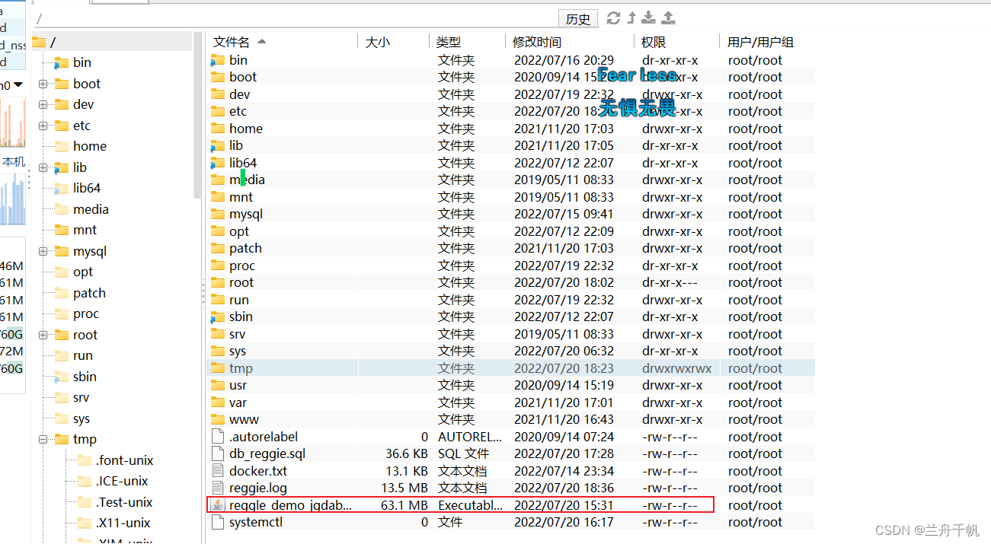Viewport: 991px width, 544px height.
Task: Select the .Test-unix subfolder in tree
Action: coord(124,502)
